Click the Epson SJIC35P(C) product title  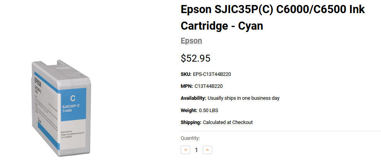[x=273, y=17]
